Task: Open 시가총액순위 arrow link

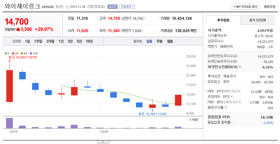Action: 218,36
